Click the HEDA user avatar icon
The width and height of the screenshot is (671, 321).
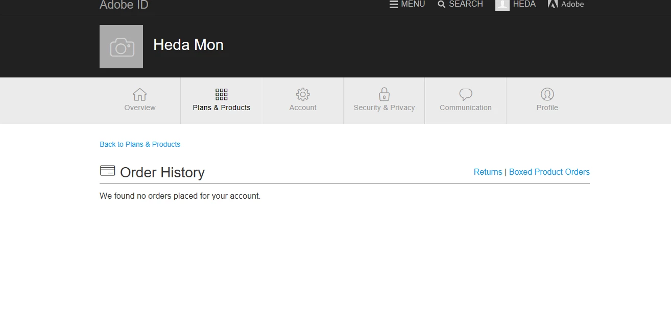coord(502,5)
